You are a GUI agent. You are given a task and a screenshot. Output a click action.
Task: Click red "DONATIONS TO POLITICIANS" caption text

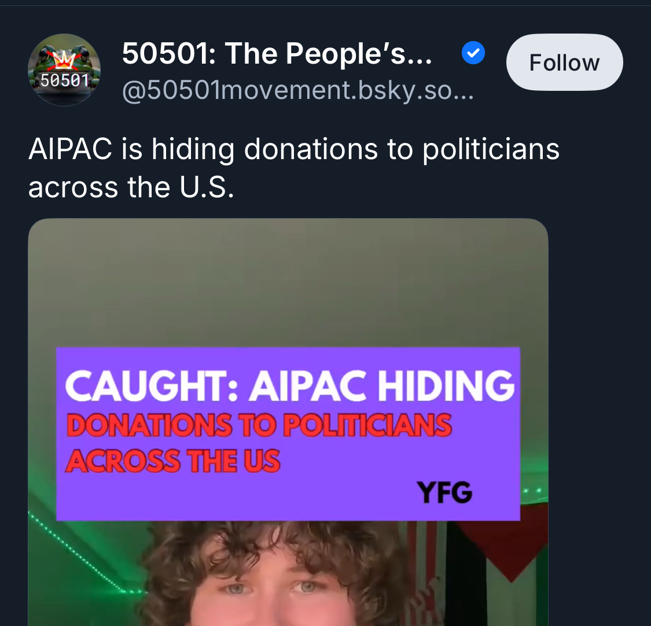tap(259, 425)
